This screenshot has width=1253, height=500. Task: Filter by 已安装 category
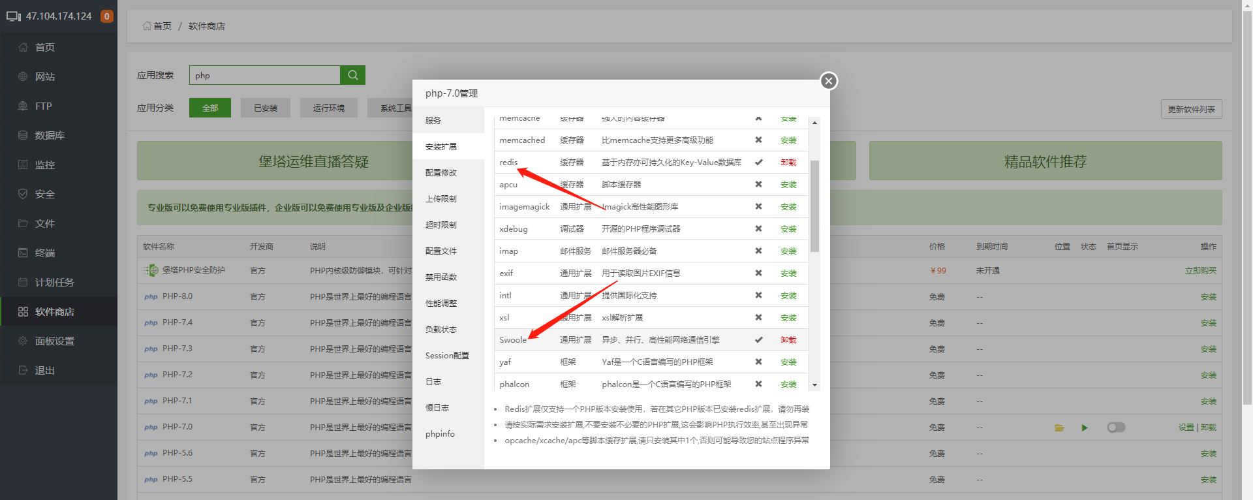click(266, 108)
